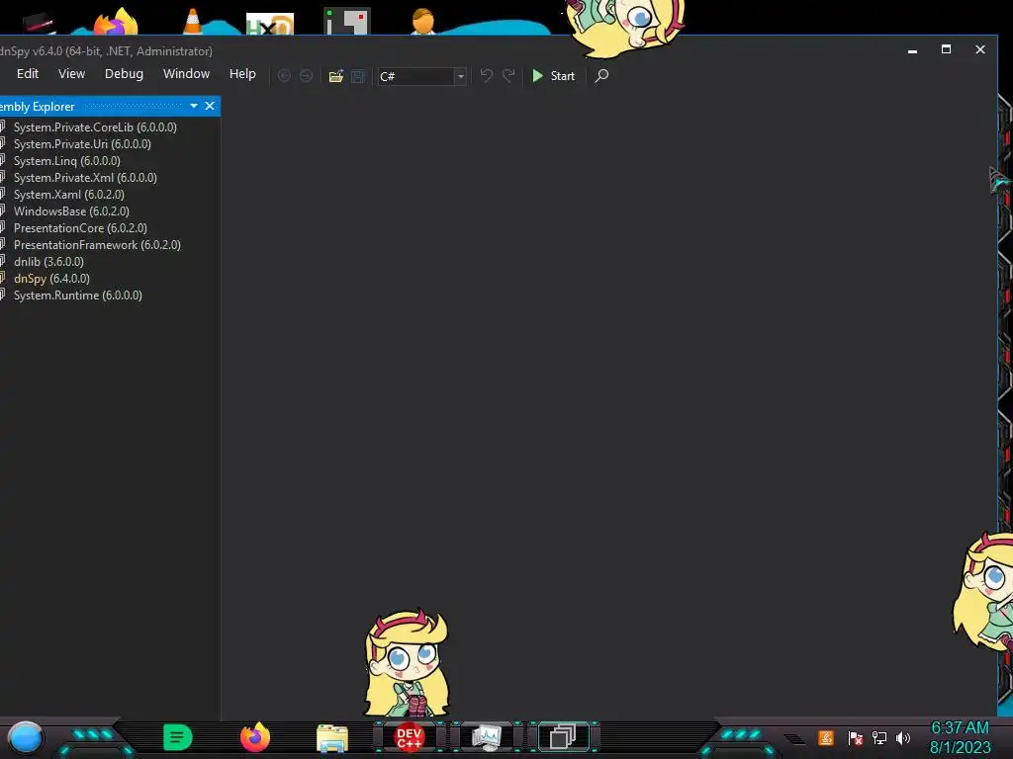Screen dimensions: 1013x759
Task: Select System.Linq (6.0.0.0) assembly
Action: [66, 161]
